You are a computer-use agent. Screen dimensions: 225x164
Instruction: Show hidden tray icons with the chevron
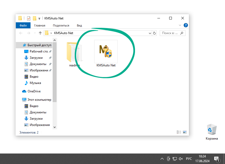162,159
